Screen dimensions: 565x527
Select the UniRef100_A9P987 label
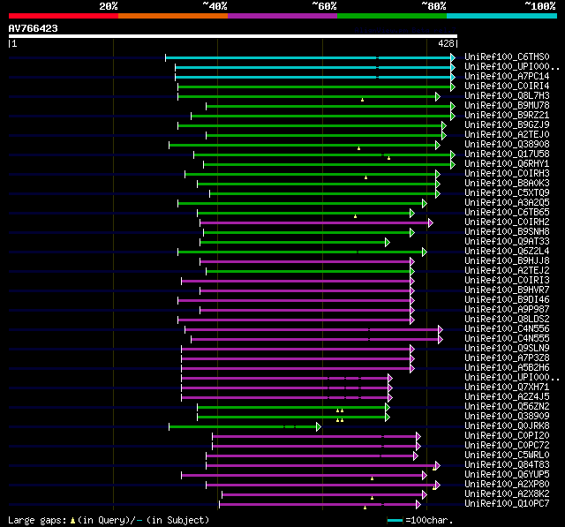tap(507, 310)
